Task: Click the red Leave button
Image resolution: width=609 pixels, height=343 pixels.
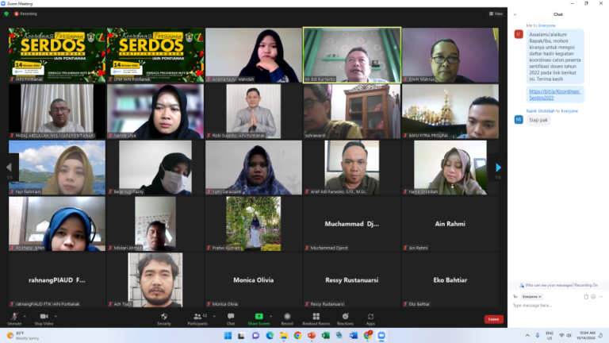Action: pyautogui.click(x=493, y=319)
